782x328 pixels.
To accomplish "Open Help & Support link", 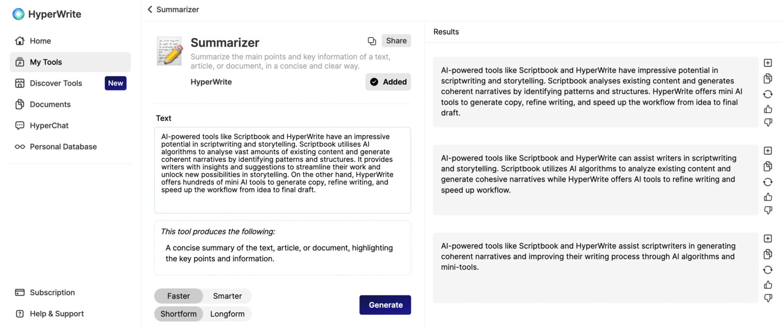I will tap(57, 314).
